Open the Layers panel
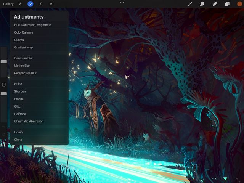244x183 pixels. (227, 4)
